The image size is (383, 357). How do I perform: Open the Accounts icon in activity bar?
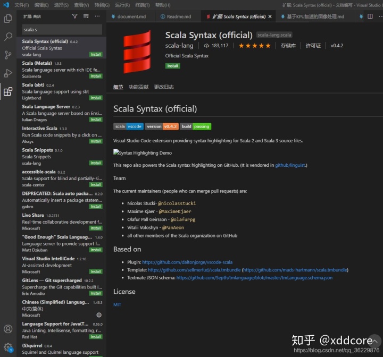click(x=8, y=329)
